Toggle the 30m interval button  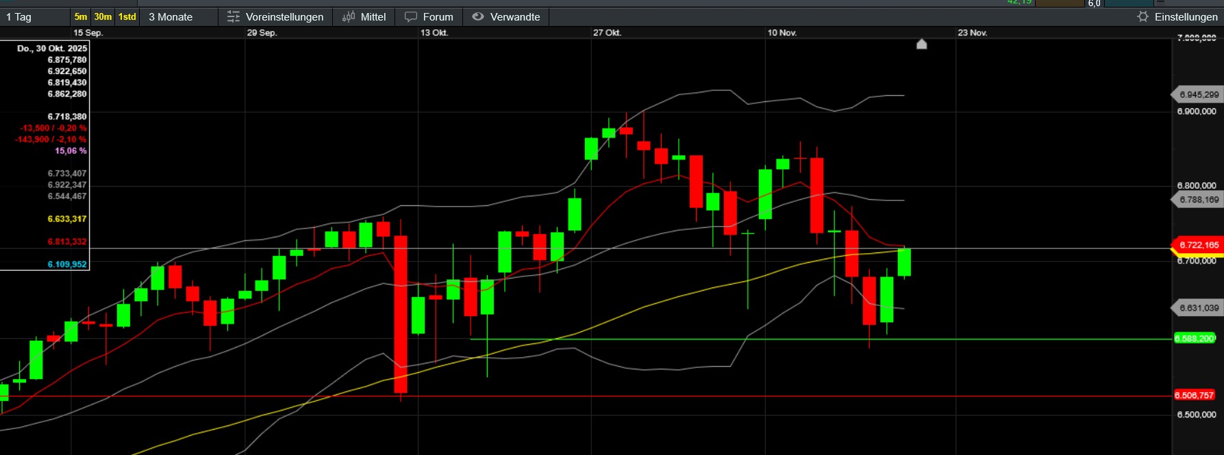103,16
